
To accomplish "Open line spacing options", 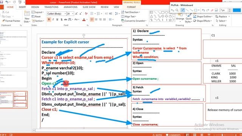I will [117, 14].
